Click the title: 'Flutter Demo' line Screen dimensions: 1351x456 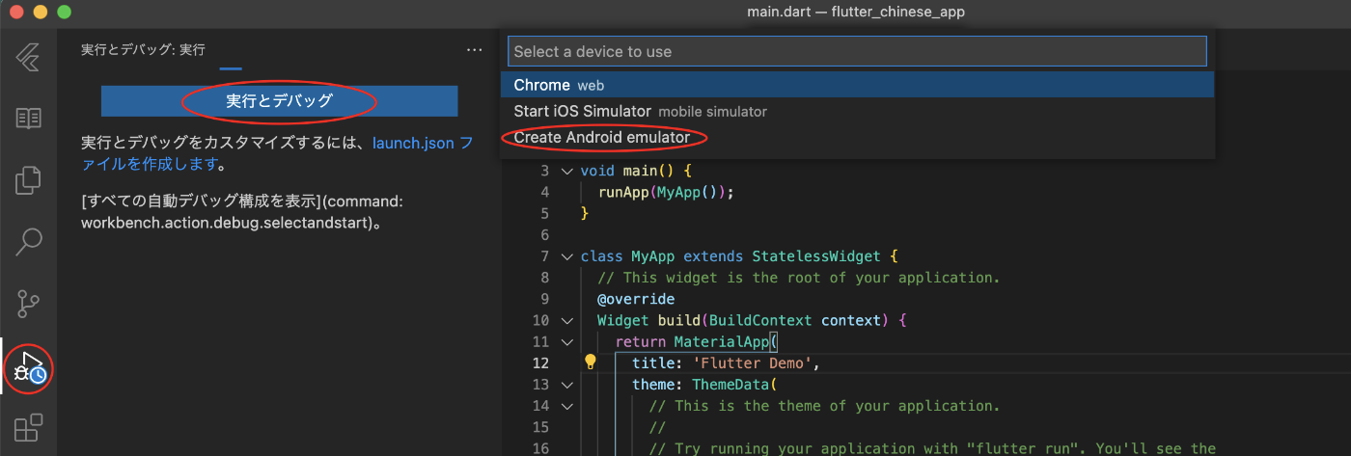726,362
